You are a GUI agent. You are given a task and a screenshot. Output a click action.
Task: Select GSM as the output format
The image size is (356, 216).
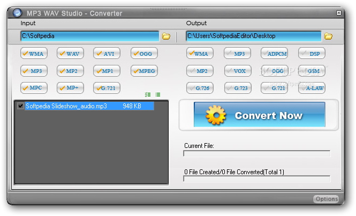pyautogui.click(x=312, y=71)
